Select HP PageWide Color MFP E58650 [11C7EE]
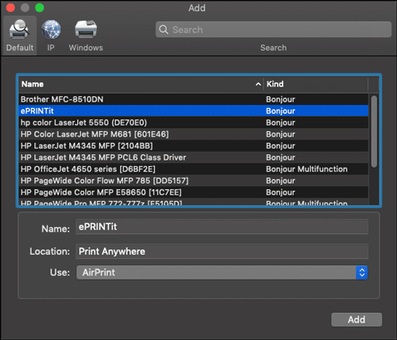Viewport: 397px width, 340px height. (194, 192)
